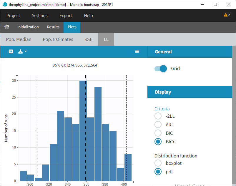The image size is (236, 186).
Task: Select the BICc radio button
Action: click(158, 142)
